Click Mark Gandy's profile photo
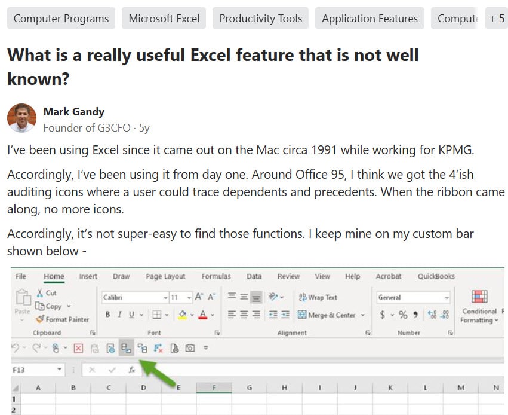This screenshot has height=415, width=508. (x=21, y=118)
